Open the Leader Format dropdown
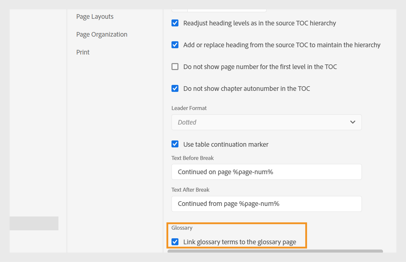 pos(266,122)
